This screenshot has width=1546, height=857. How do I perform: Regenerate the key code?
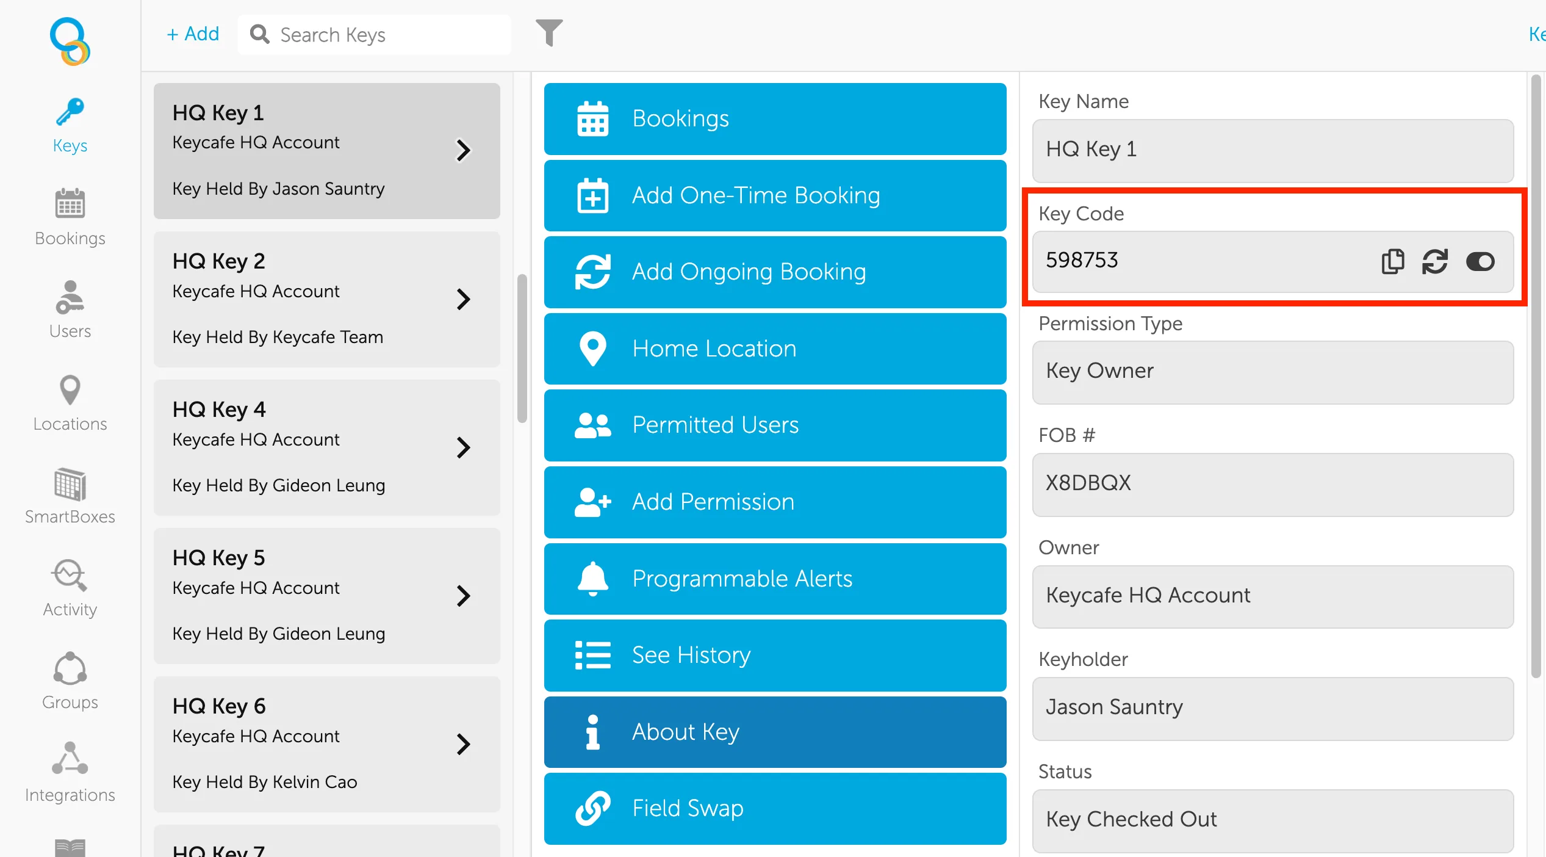pyautogui.click(x=1435, y=261)
